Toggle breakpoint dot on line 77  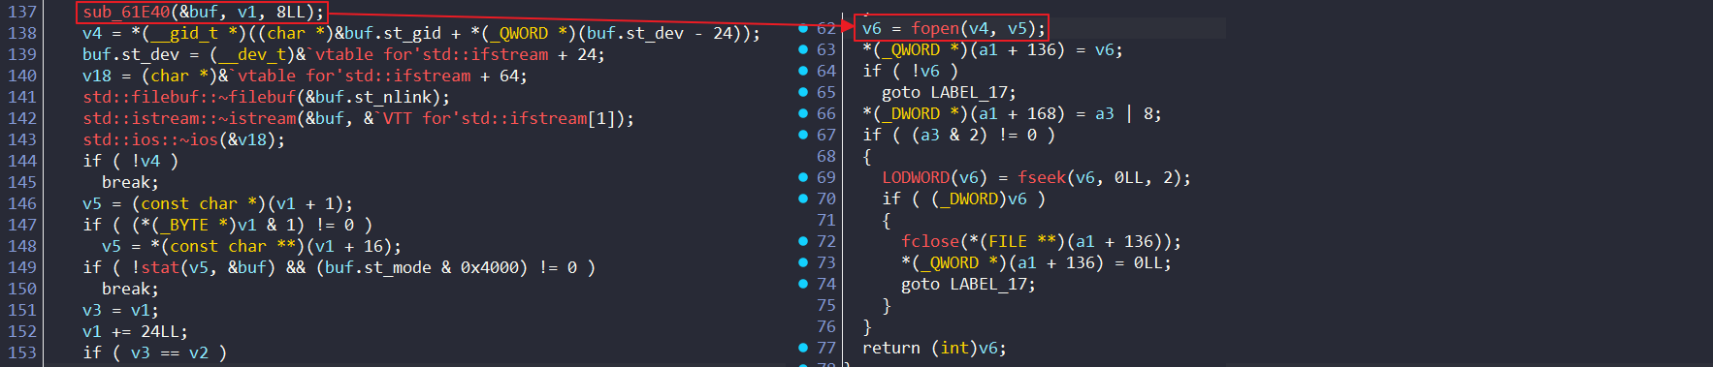point(803,348)
